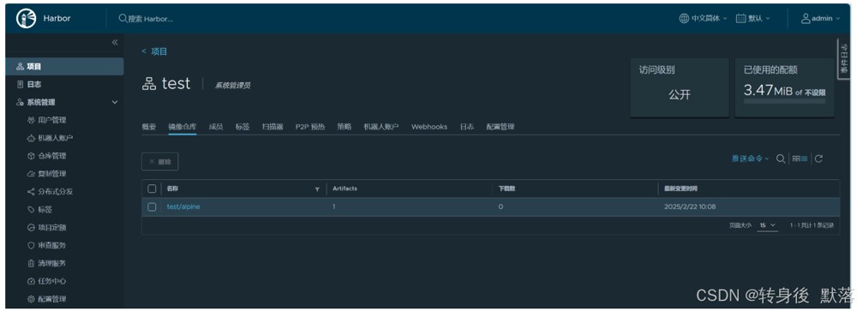Click the 复制管理 cloud icon
Screen dimensions: 857x311
pyautogui.click(x=31, y=174)
